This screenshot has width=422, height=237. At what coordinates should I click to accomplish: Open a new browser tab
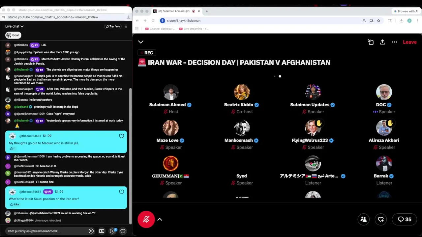pyautogui.click(x=207, y=11)
